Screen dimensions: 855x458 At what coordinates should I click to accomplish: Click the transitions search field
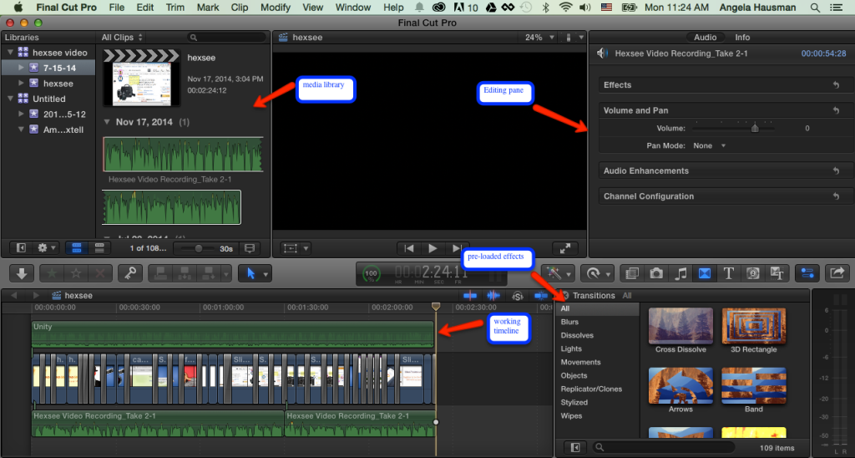coord(662,447)
